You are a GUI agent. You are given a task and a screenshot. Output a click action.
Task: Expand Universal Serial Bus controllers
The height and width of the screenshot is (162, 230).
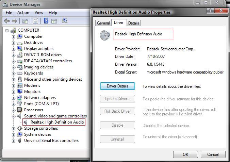click(13, 141)
